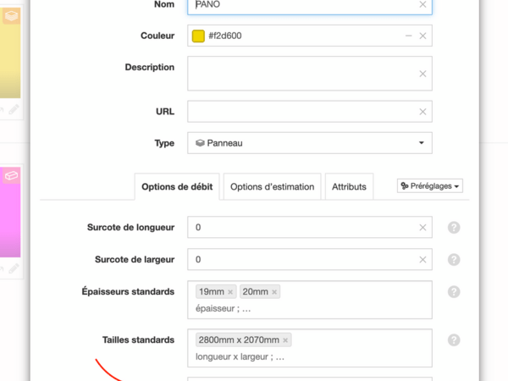
Task: Select the Options de débit tab
Action: click(x=177, y=187)
